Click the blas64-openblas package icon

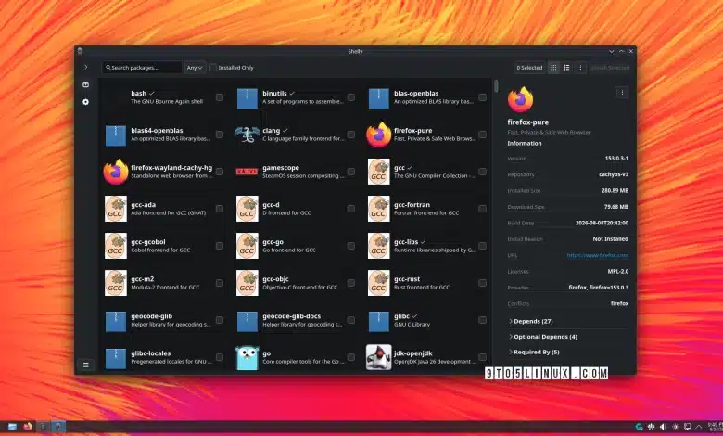click(x=115, y=135)
